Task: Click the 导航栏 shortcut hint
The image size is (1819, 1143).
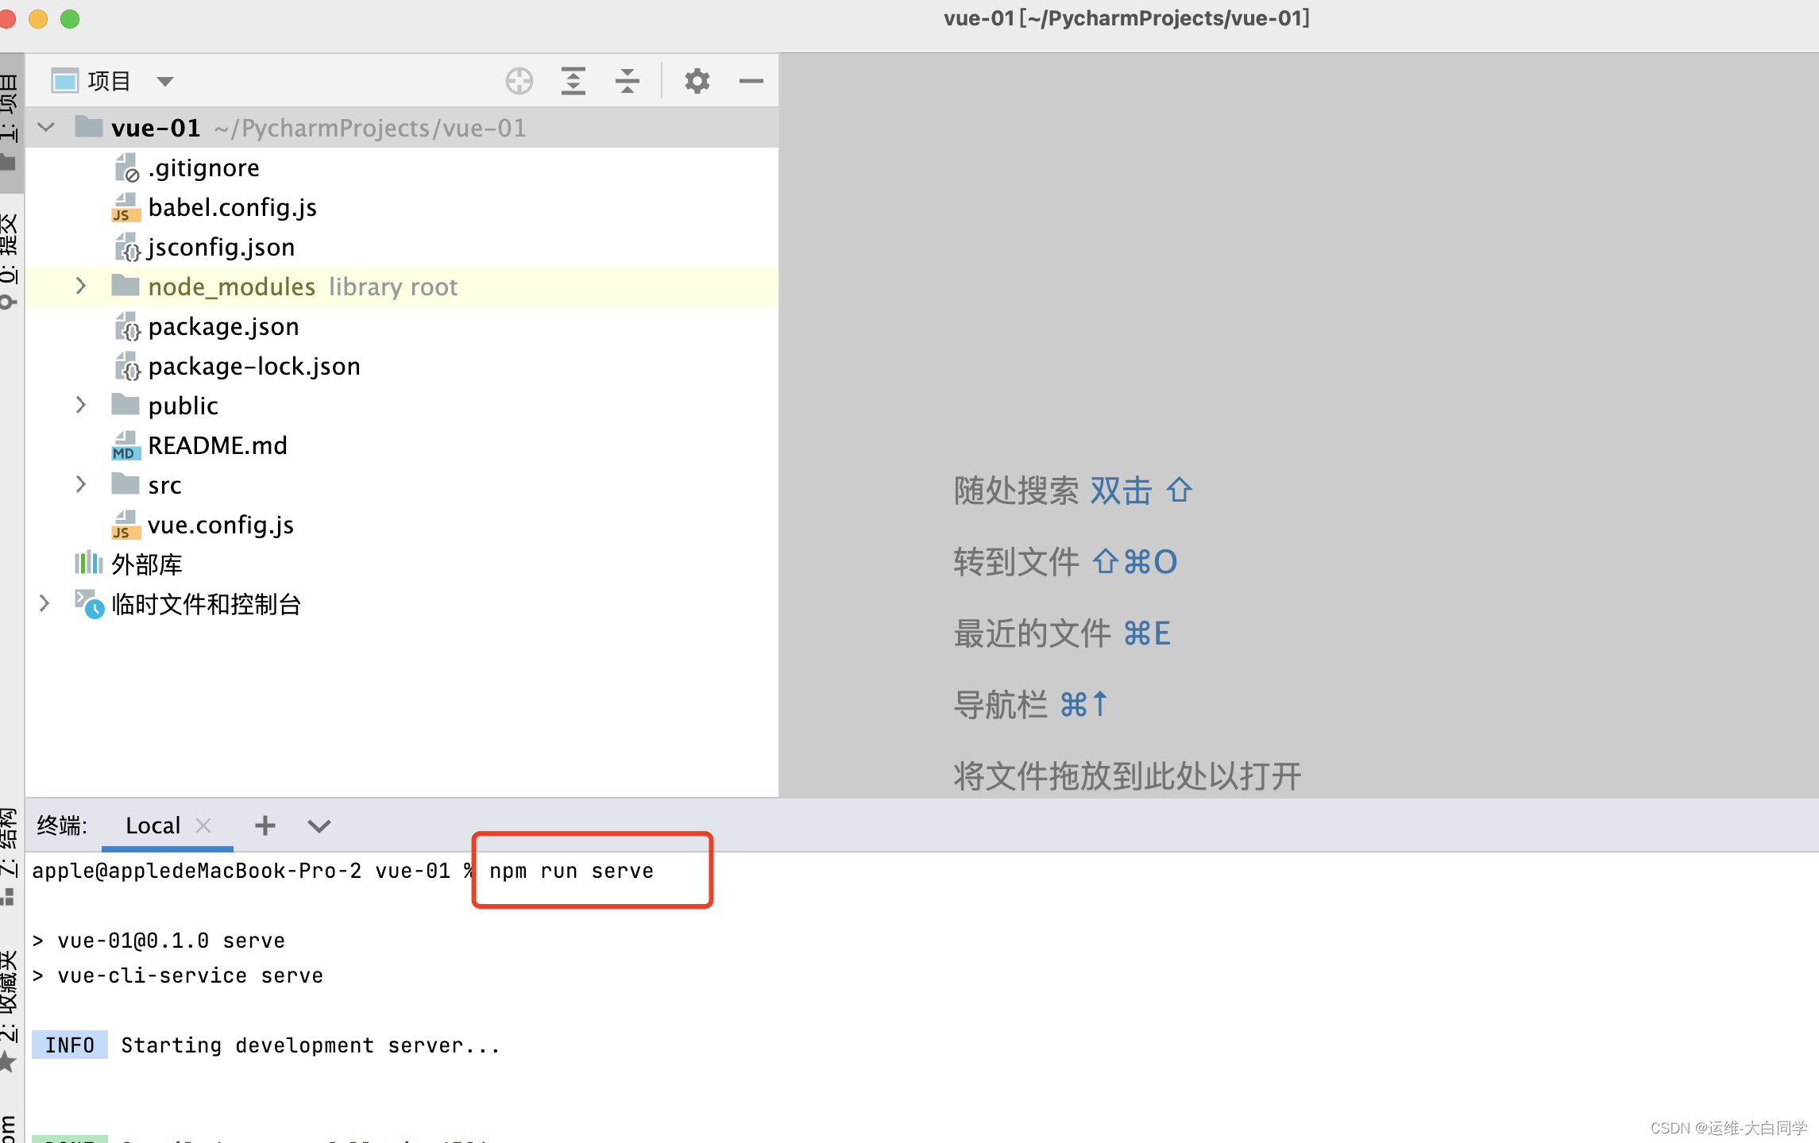Action: [x=1030, y=705]
